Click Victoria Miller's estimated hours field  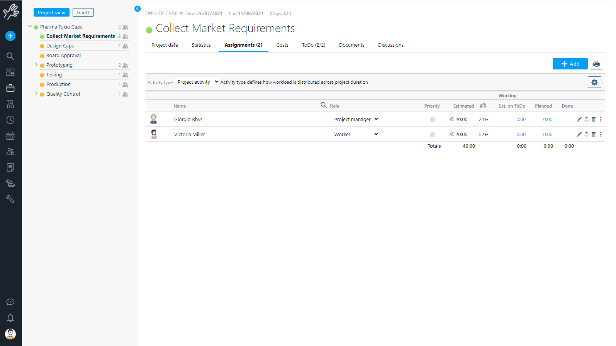tap(462, 134)
